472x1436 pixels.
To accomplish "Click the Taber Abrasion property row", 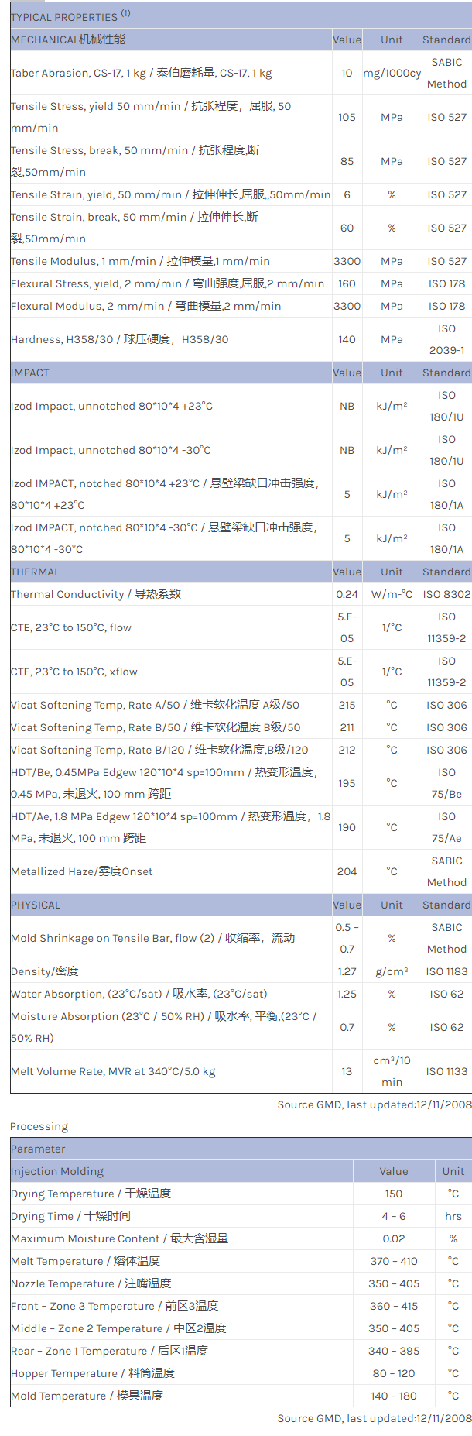I will click(141, 73).
